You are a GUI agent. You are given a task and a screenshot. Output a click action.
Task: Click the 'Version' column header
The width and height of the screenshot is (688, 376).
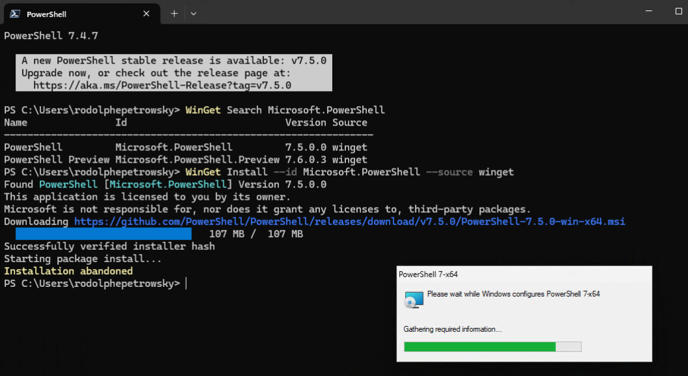point(306,122)
